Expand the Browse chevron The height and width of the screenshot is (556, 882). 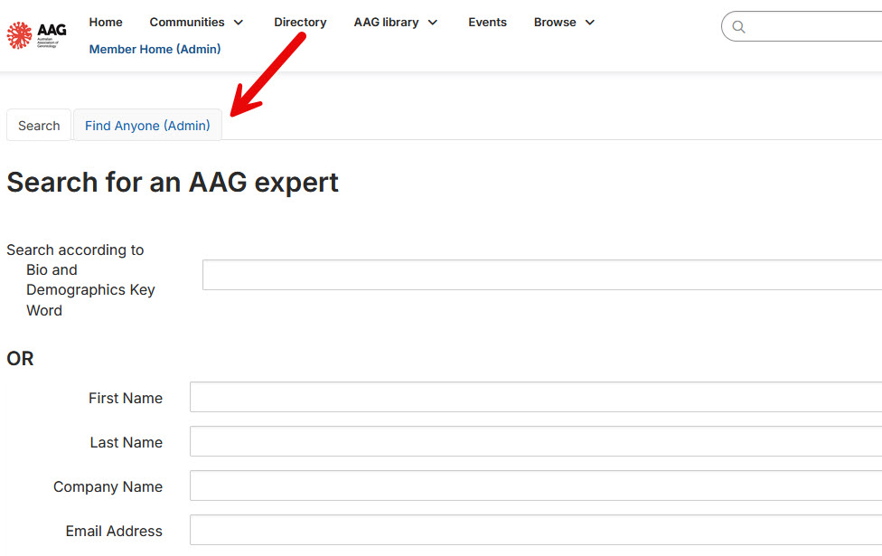pos(589,23)
